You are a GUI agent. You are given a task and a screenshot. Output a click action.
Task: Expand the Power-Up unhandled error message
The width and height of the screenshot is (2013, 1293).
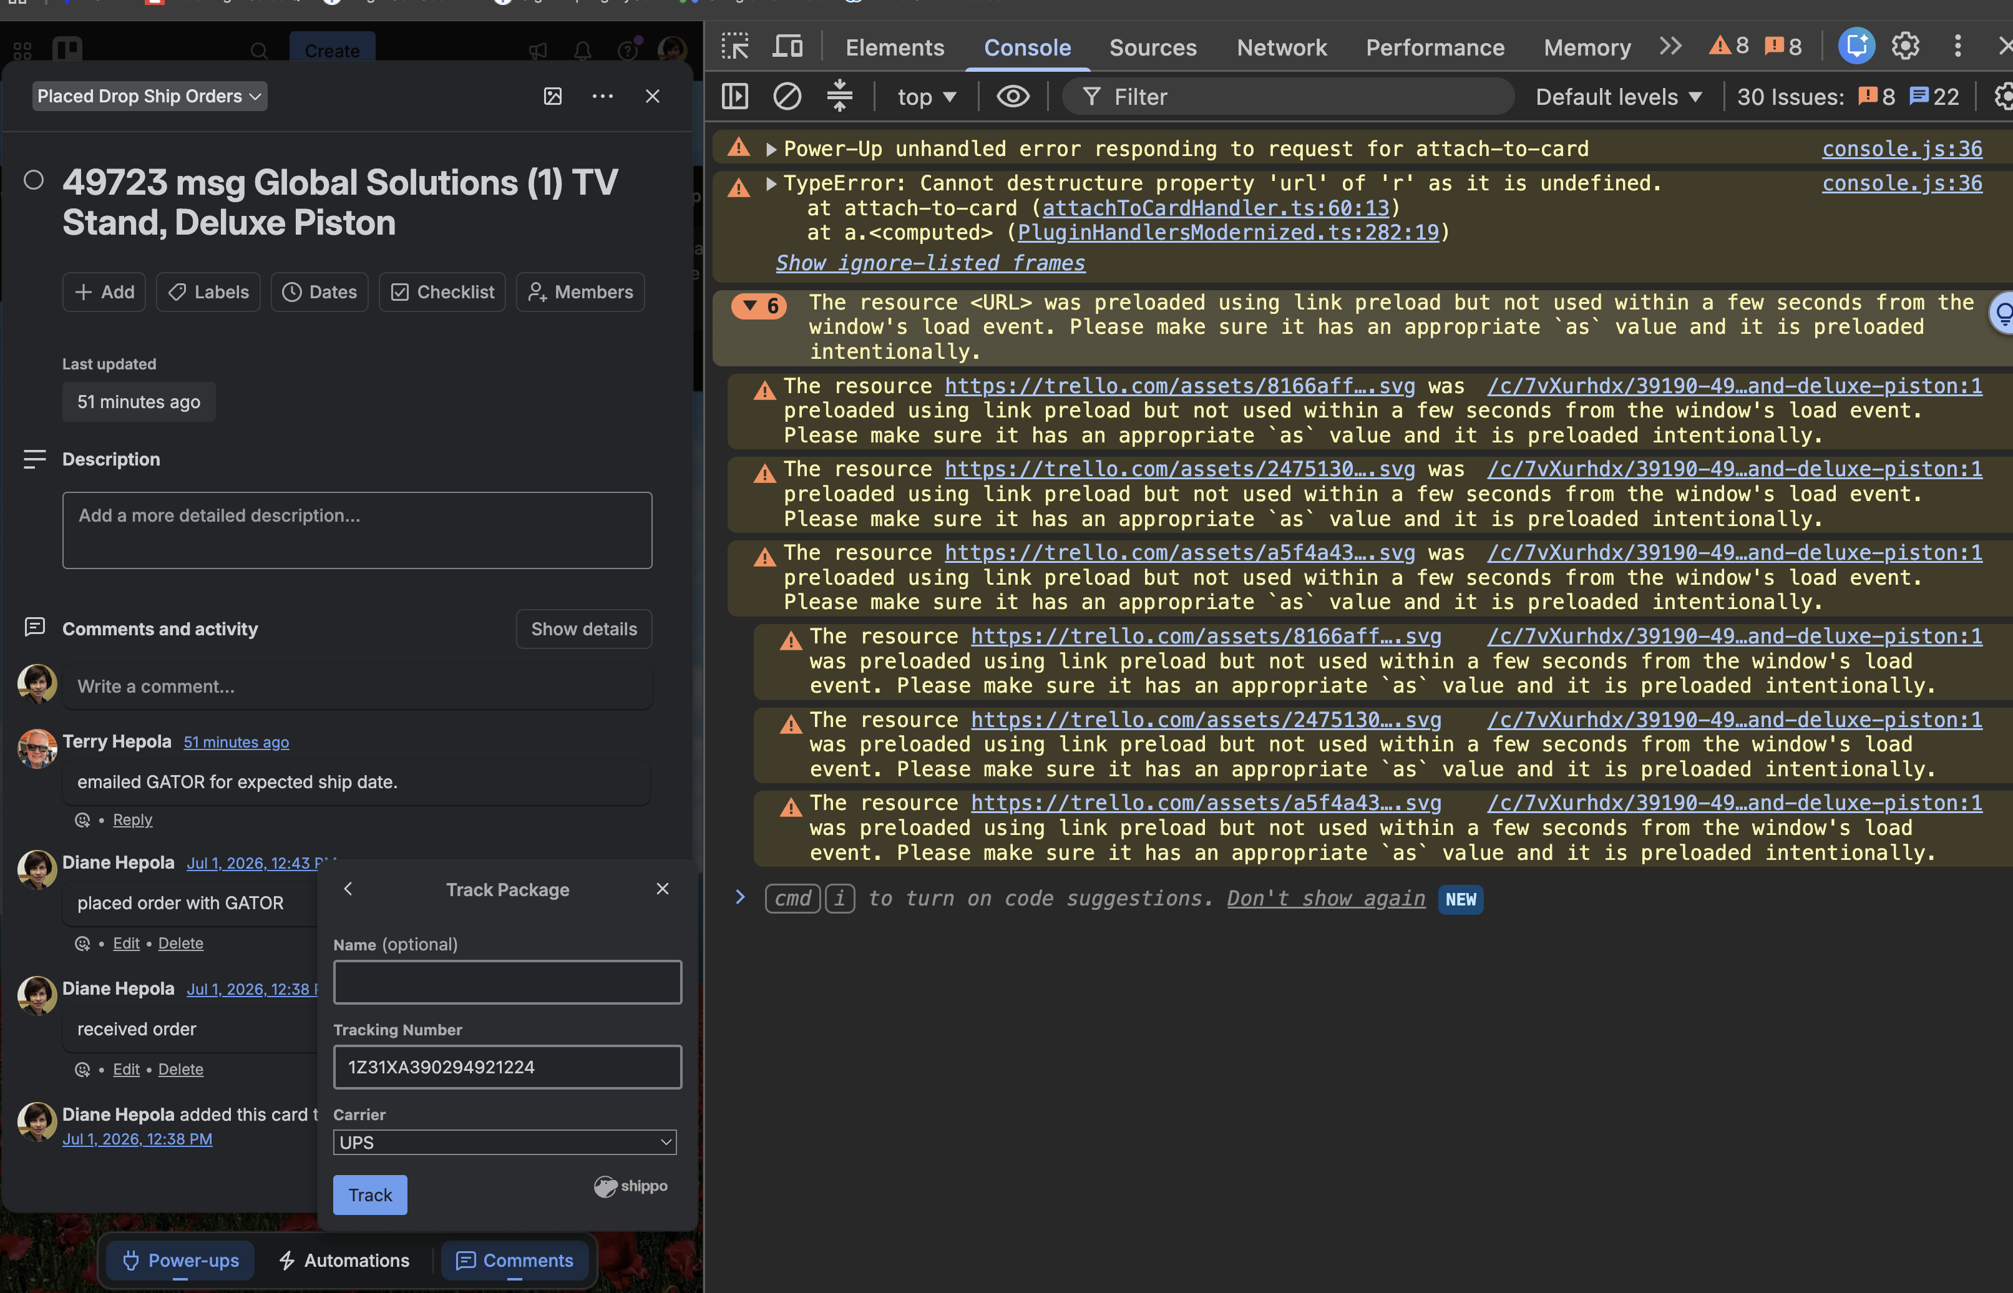[x=770, y=149]
